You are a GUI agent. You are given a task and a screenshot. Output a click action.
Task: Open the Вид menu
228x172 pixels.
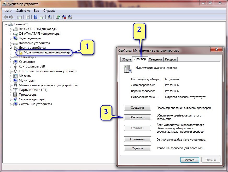click(x=37, y=11)
